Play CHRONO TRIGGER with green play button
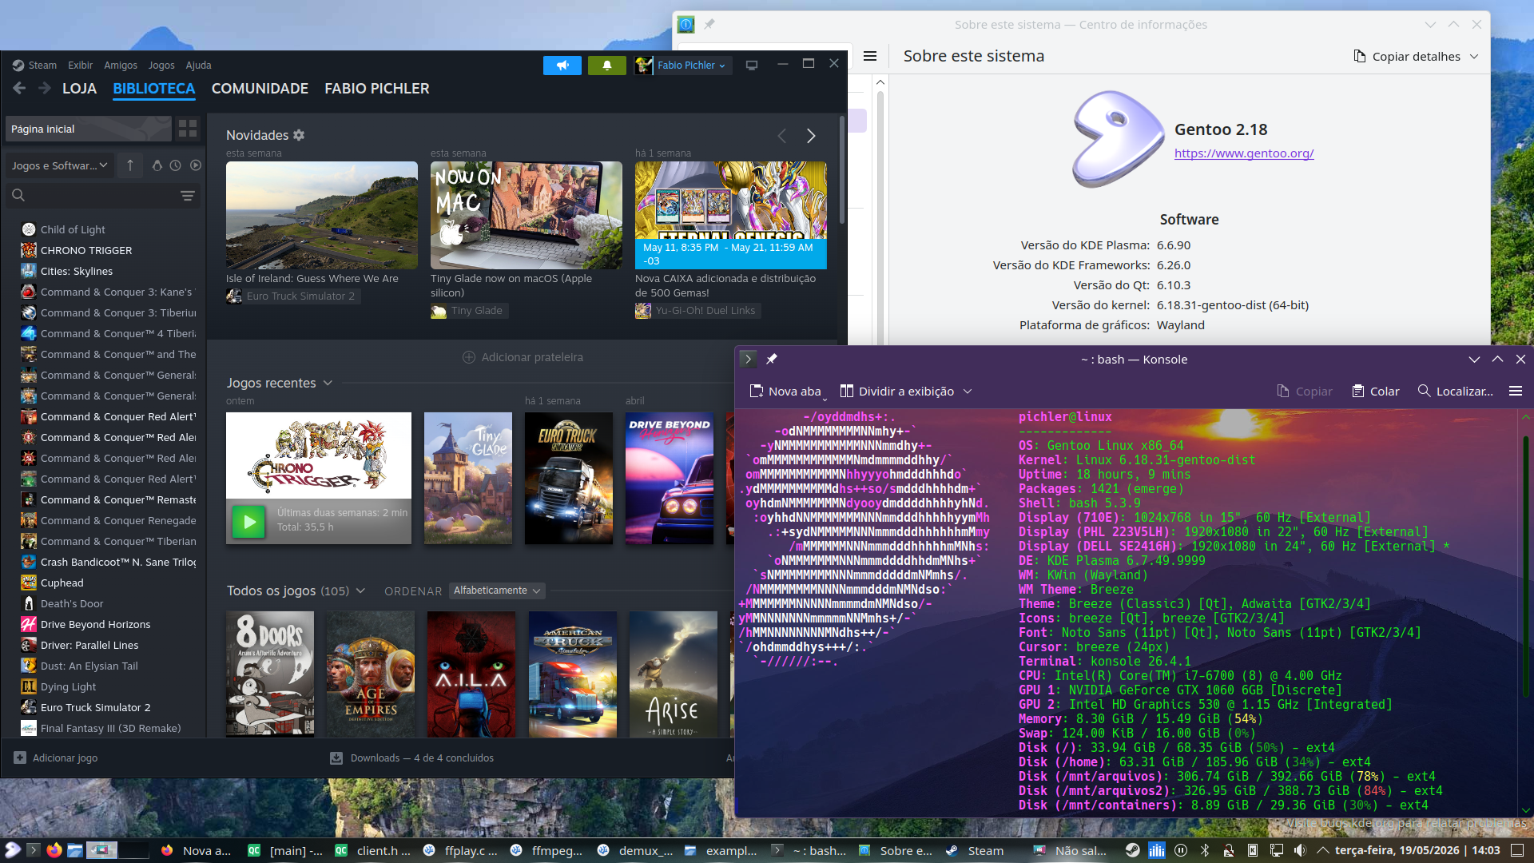Image resolution: width=1534 pixels, height=863 pixels. pyautogui.click(x=248, y=523)
